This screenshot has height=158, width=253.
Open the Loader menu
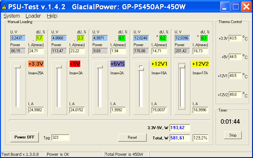[33, 16]
